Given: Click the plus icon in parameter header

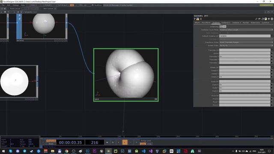Looking at the screenshot, I should coord(269,19).
